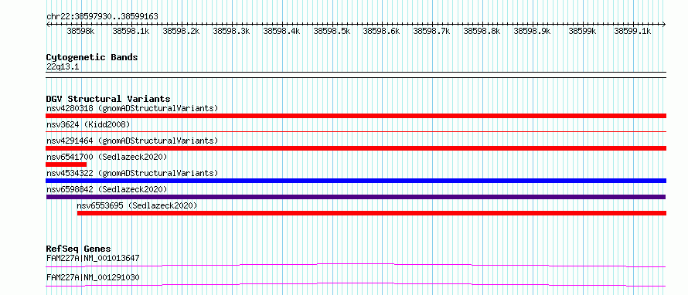Screen dimensions: 688x295
Task: Click the 38599.1k ruler tick label
Action: point(632,31)
